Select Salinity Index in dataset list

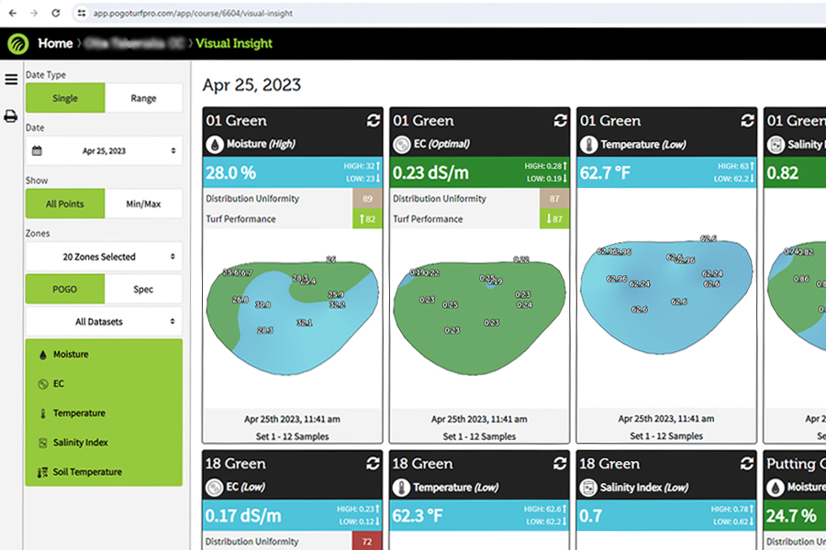coord(80,443)
